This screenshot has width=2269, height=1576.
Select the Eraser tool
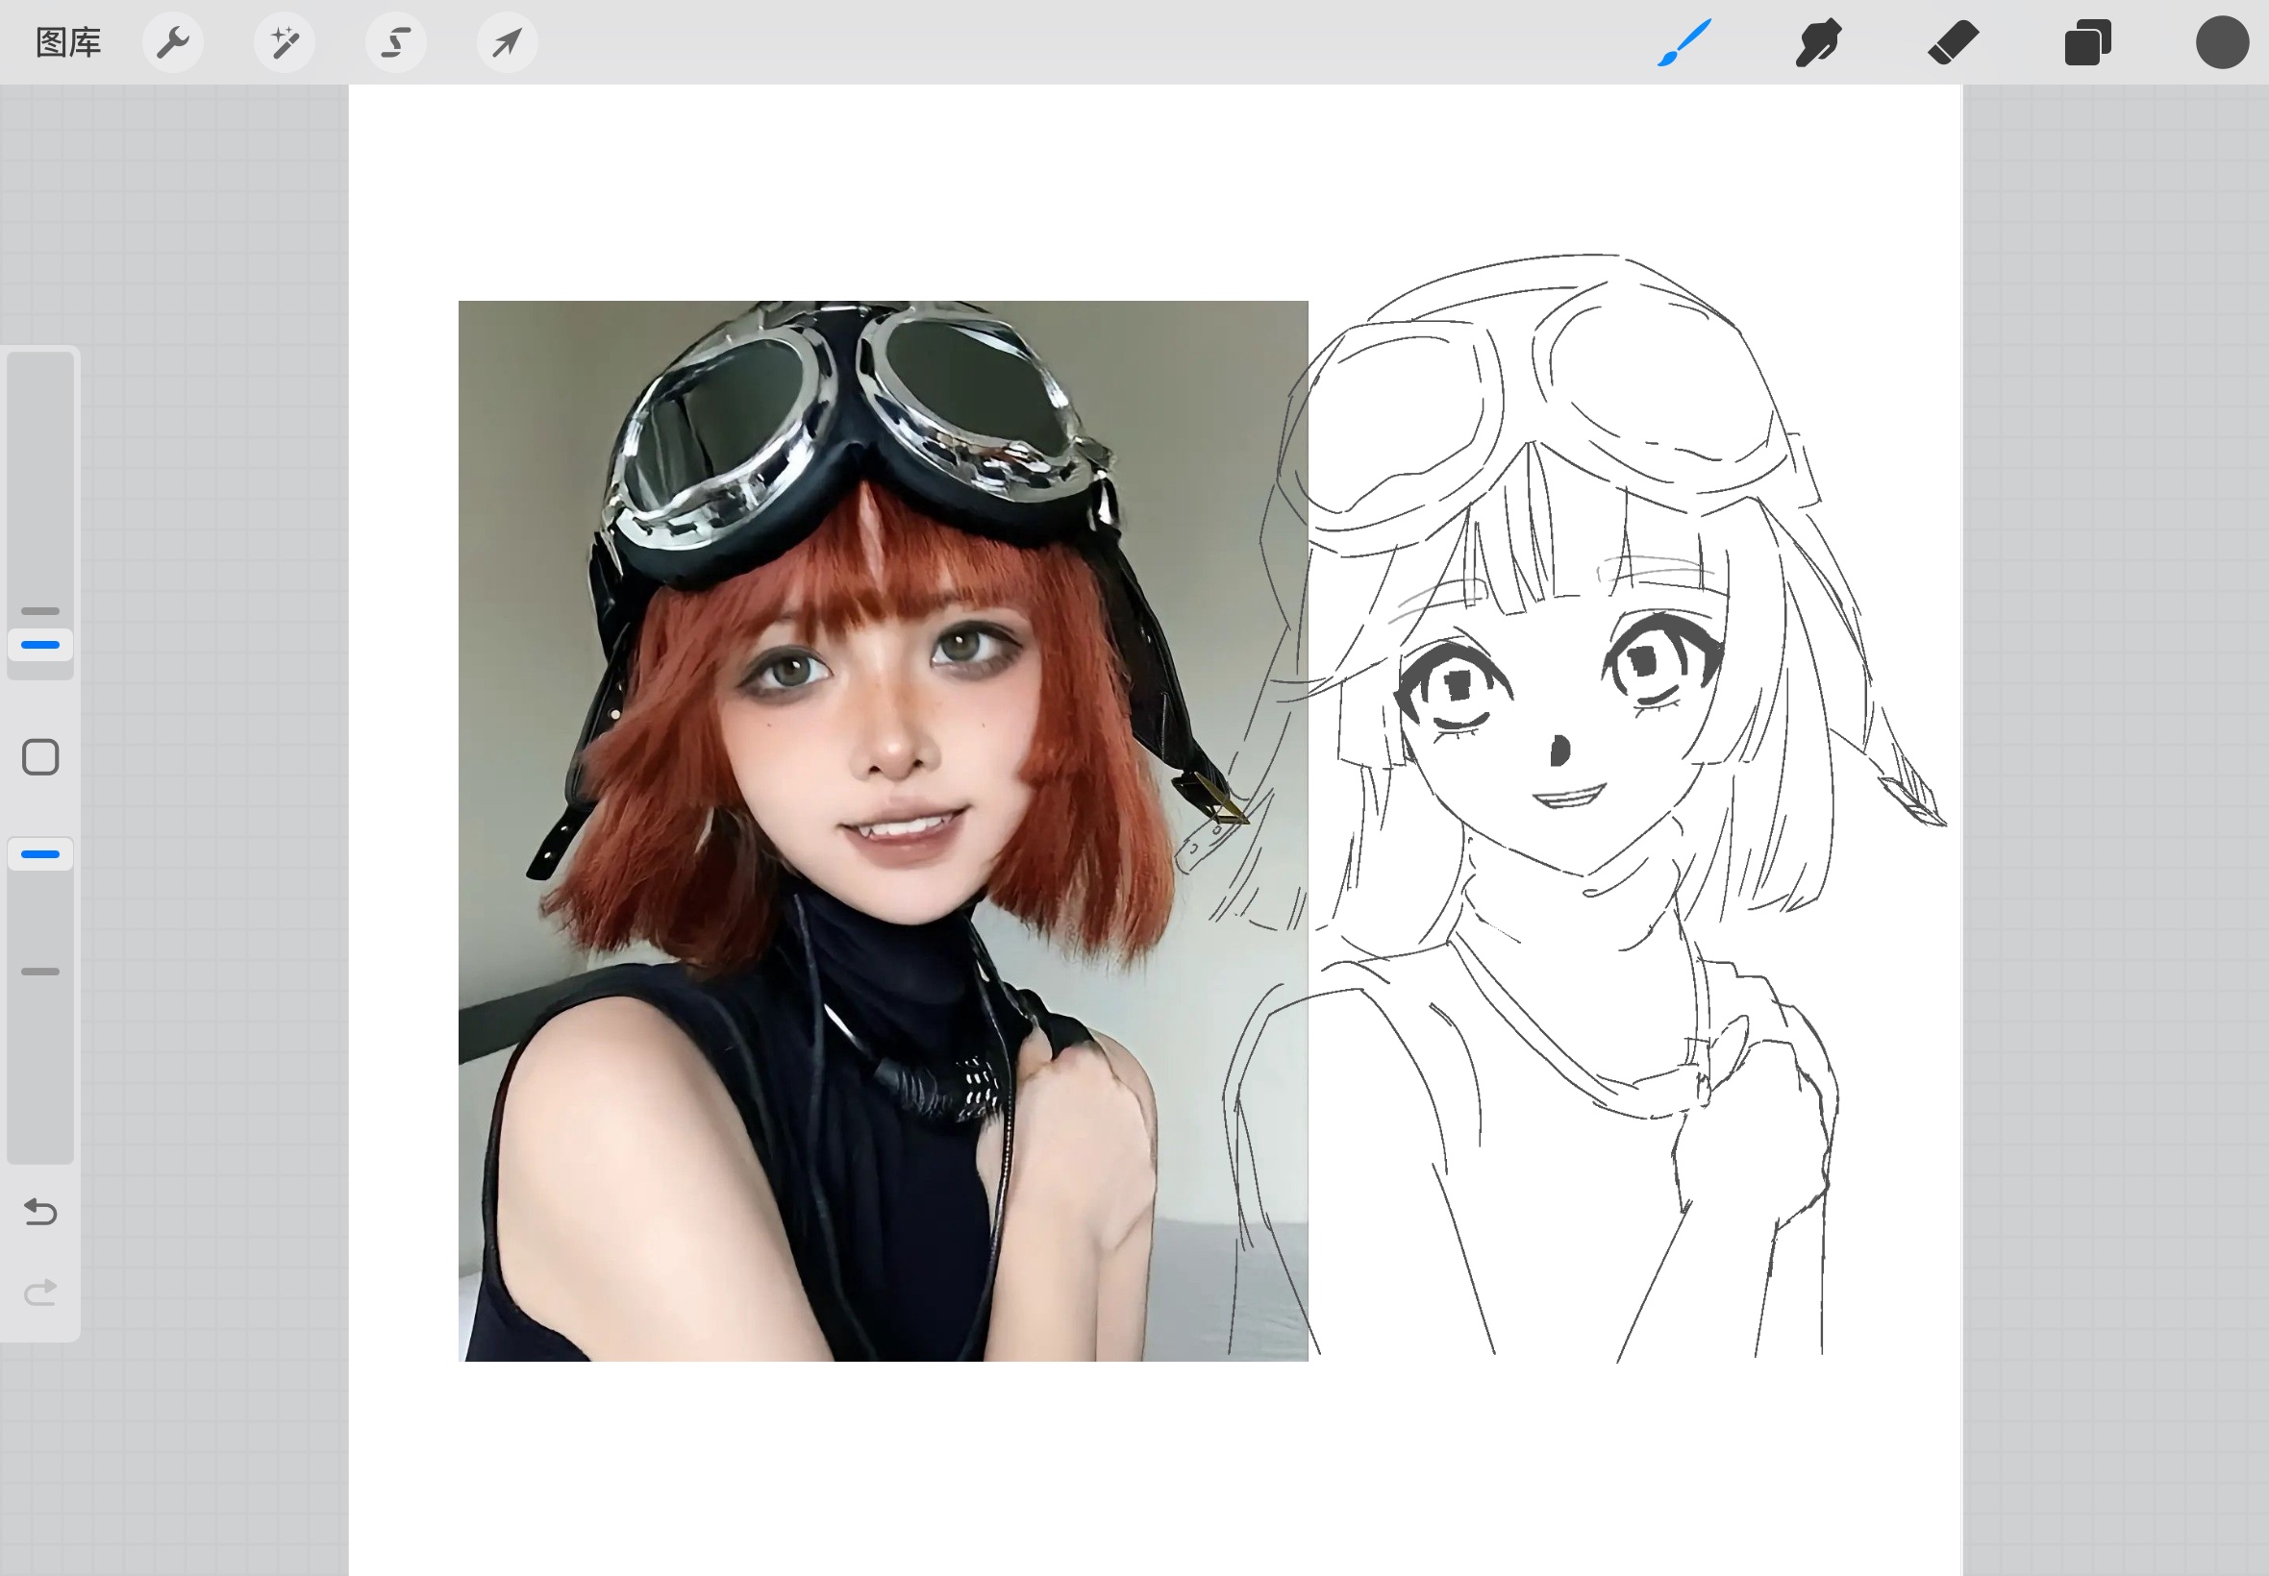click(x=1953, y=42)
